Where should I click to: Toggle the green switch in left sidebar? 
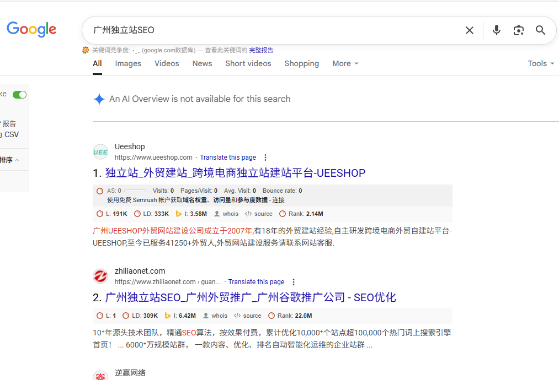click(19, 95)
